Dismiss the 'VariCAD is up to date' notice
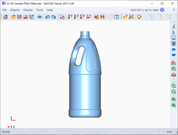This screenshot has height=135, width=178. tap(174, 10)
